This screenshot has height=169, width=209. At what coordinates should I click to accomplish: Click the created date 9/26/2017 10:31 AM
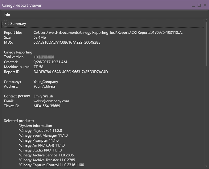pyautogui.click(x=50, y=62)
